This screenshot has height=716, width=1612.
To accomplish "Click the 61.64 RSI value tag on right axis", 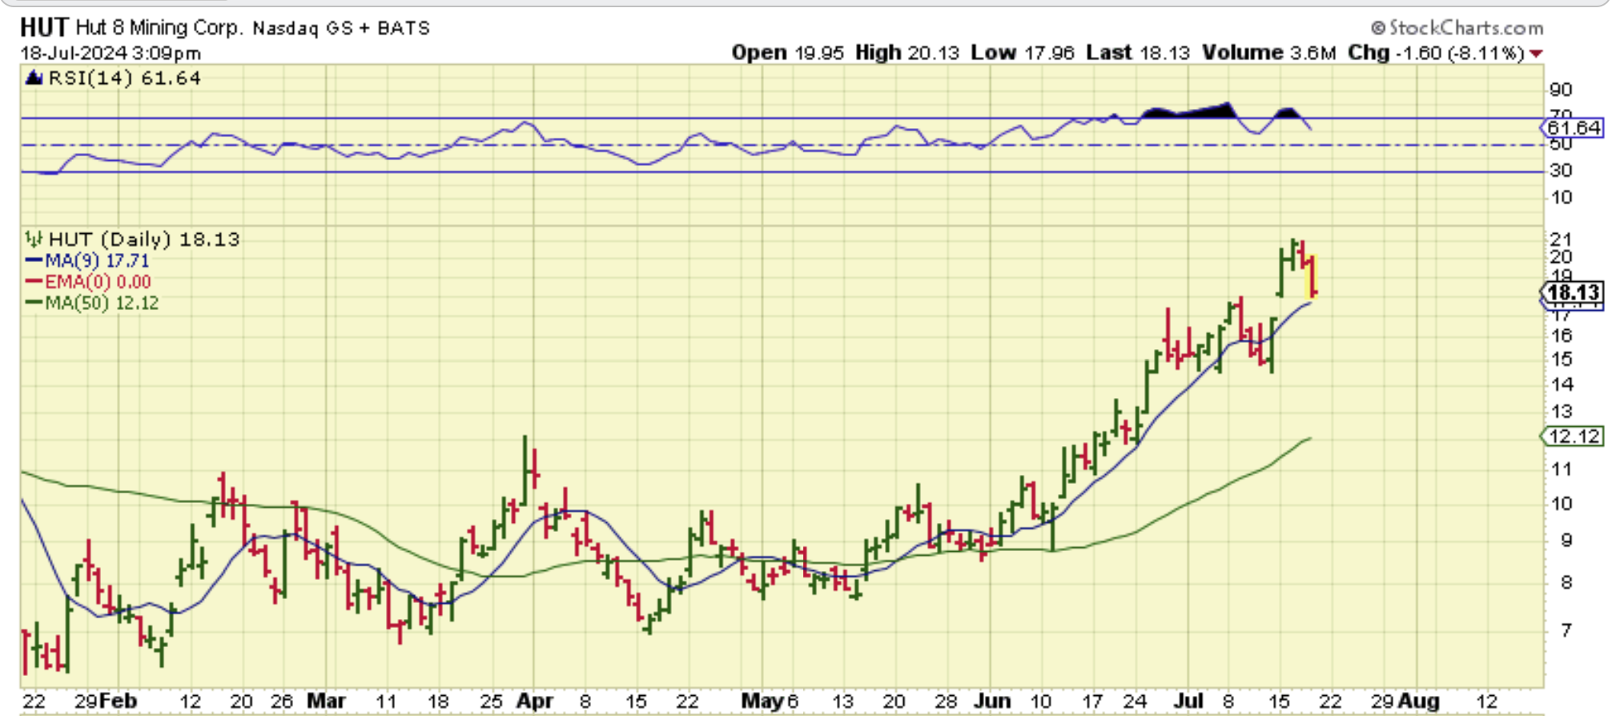I will coord(1572,128).
